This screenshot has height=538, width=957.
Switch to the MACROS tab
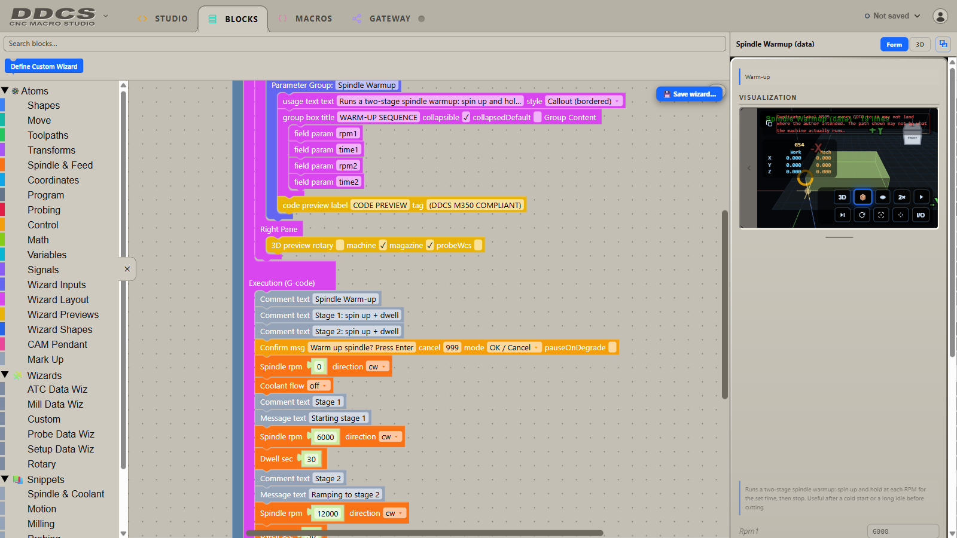point(305,19)
